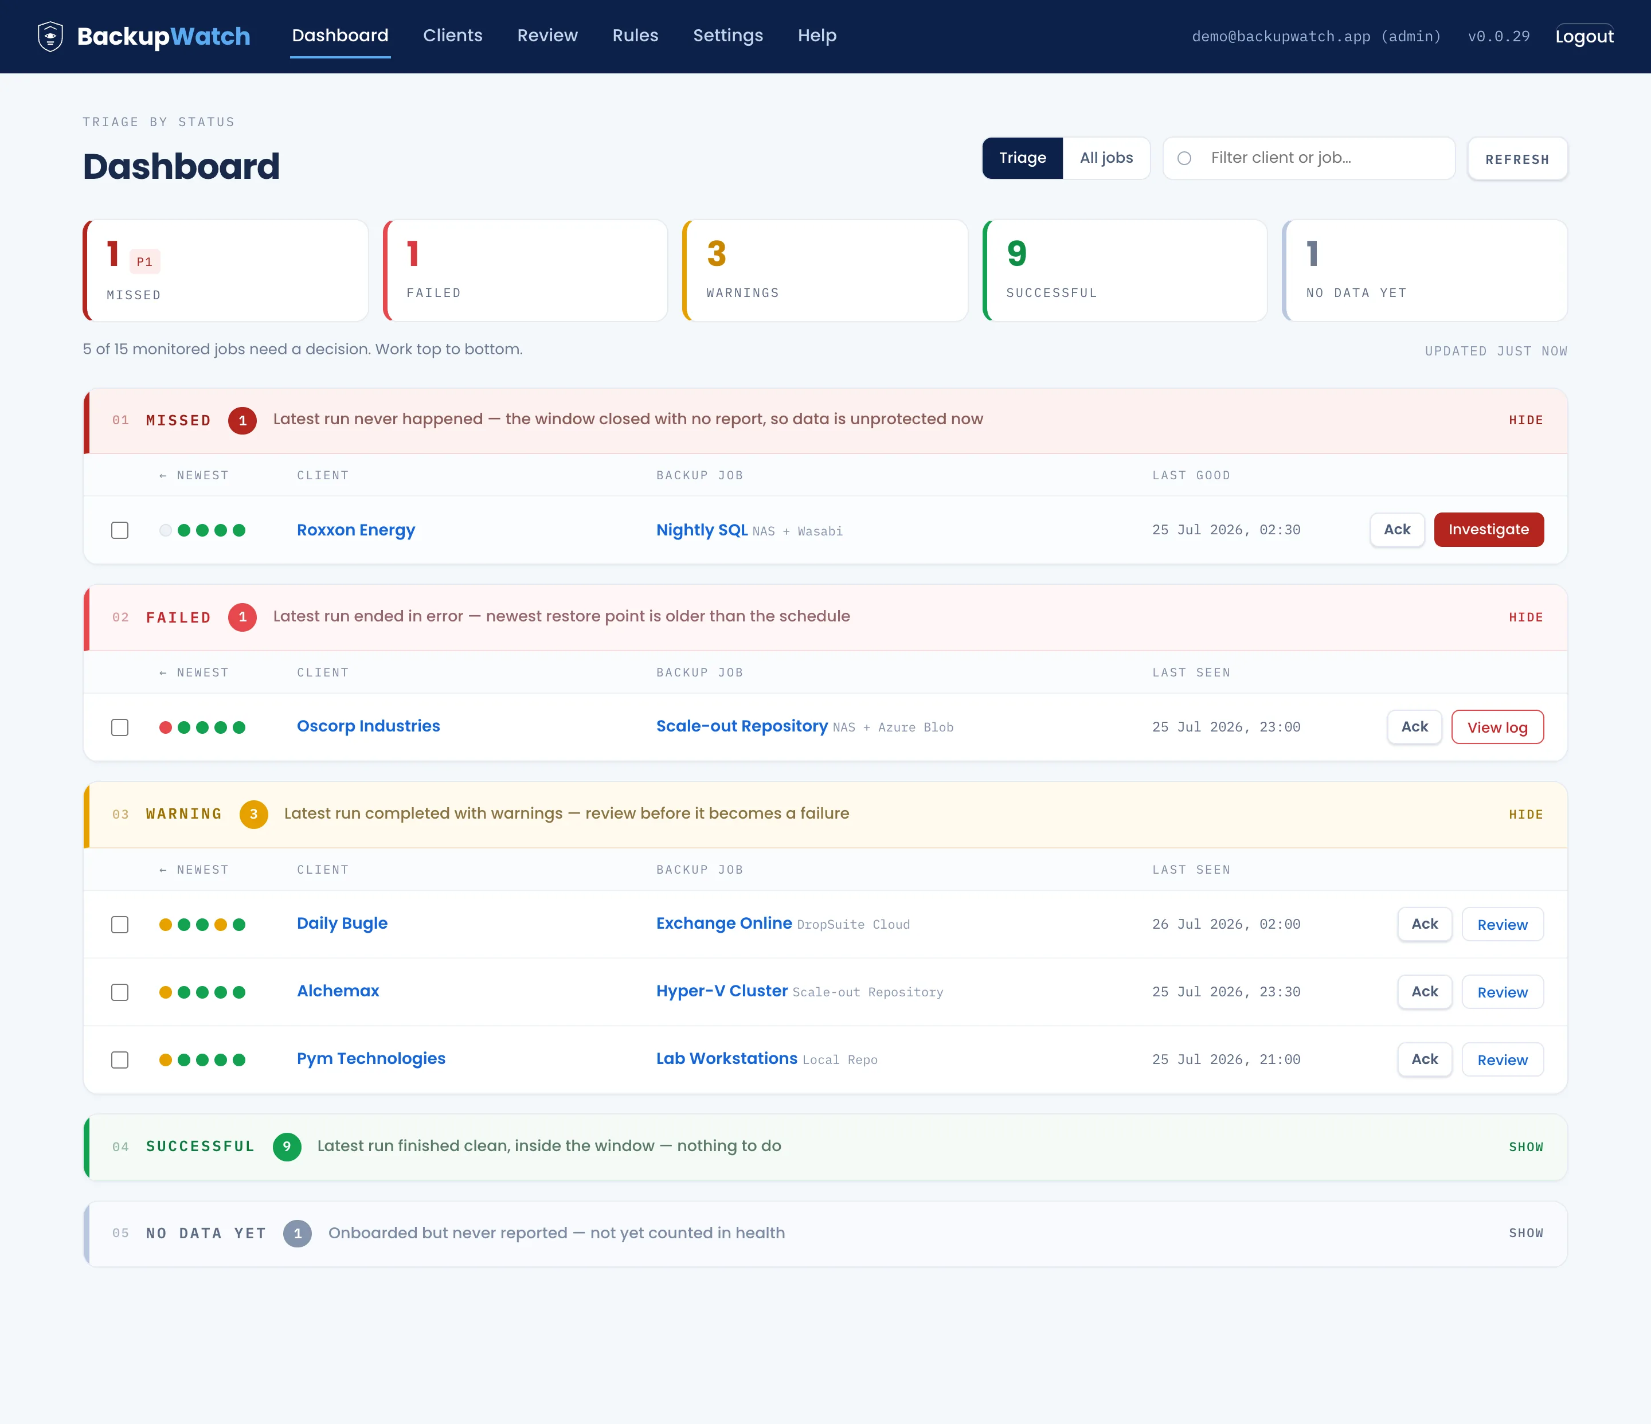Click the Logout button
1651x1424 pixels.
tap(1584, 37)
